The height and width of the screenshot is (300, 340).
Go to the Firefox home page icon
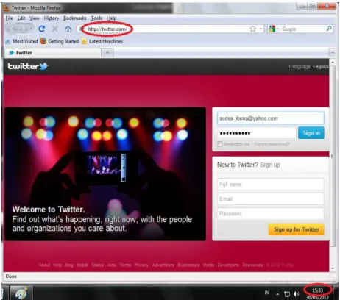[x=68, y=29]
